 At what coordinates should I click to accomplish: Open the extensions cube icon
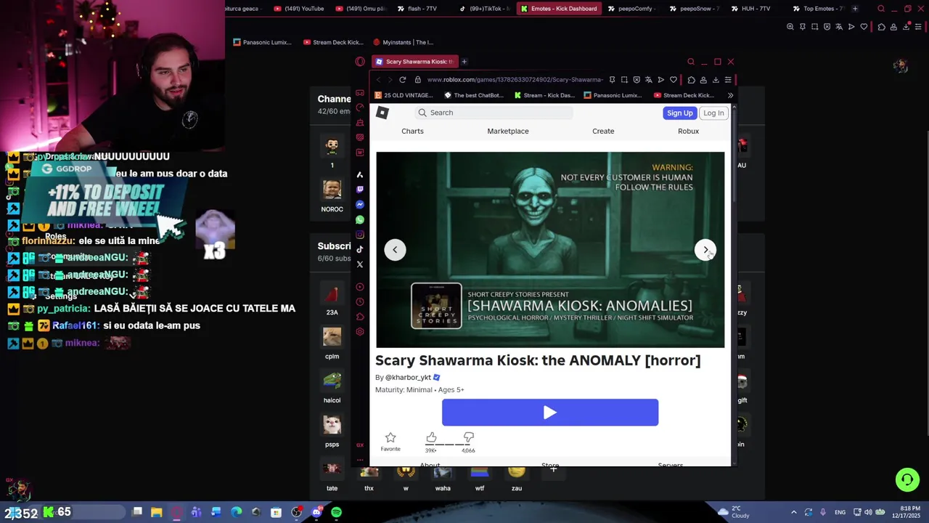tap(691, 80)
